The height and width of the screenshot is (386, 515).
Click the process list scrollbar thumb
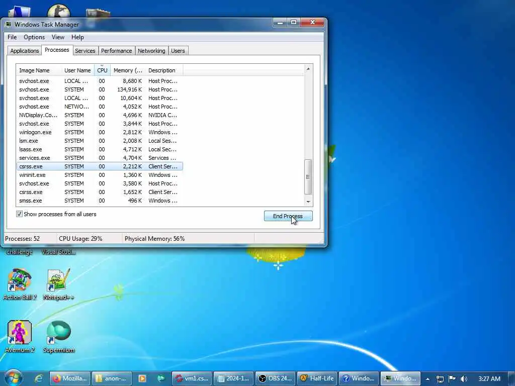tap(308, 176)
